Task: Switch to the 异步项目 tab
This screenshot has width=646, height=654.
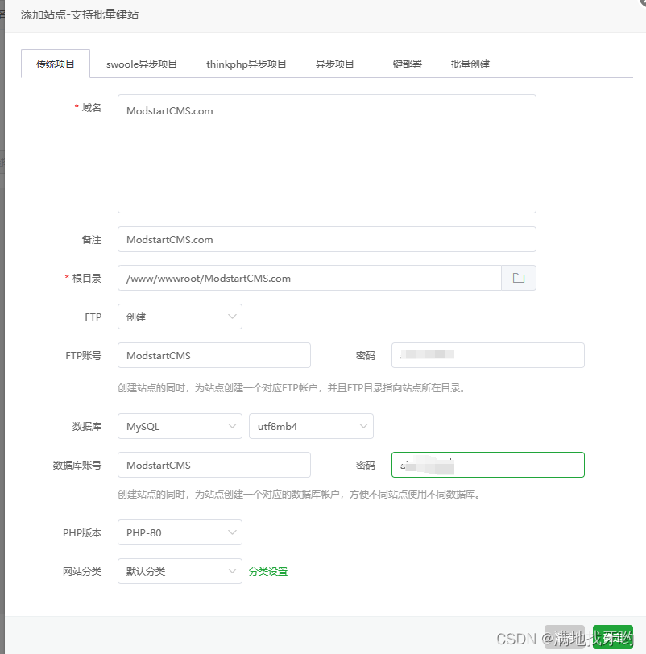Action: pyautogui.click(x=335, y=64)
